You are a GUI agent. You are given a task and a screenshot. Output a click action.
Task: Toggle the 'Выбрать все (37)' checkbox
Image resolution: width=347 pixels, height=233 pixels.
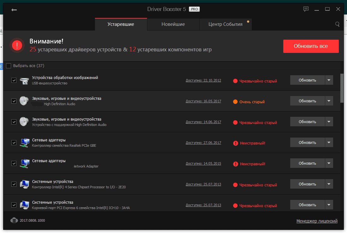[9, 66]
